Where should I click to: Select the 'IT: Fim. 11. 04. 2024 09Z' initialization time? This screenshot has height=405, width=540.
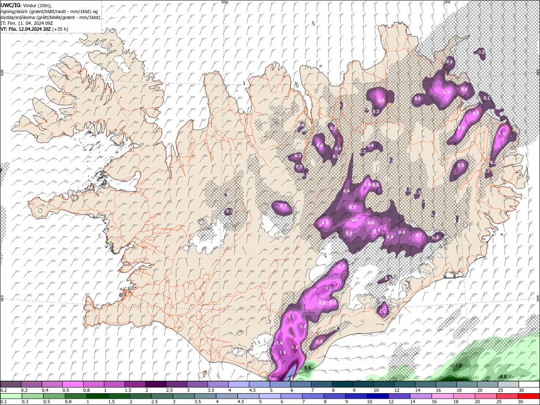tap(26, 23)
